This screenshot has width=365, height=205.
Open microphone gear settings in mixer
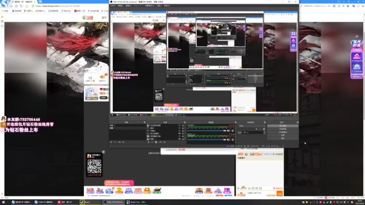233,139
